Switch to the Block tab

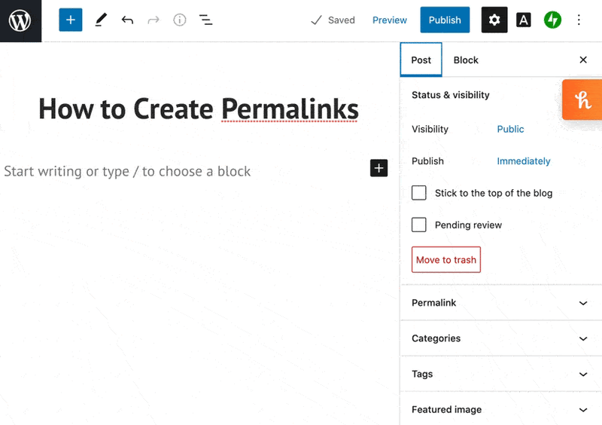pos(466,60)
